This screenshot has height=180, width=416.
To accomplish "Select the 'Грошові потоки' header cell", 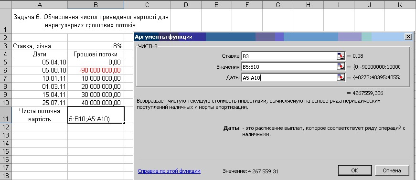I will [x=96, y=54].
